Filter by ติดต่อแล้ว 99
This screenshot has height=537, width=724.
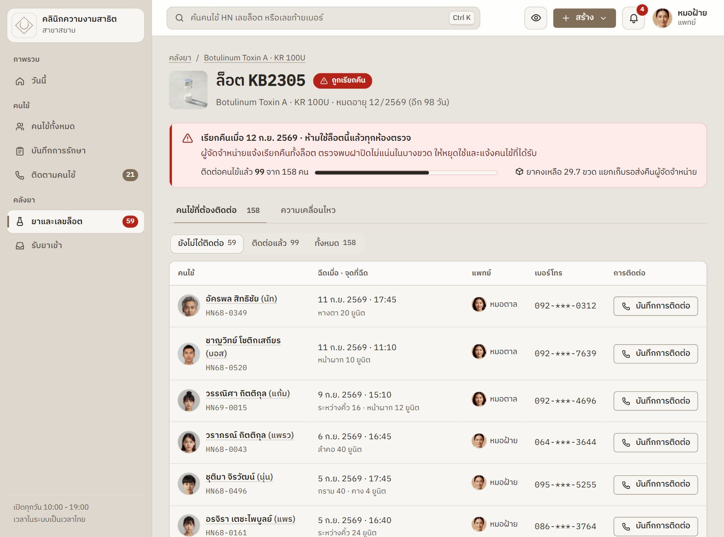pyautogui.click(x=275, y=243)
